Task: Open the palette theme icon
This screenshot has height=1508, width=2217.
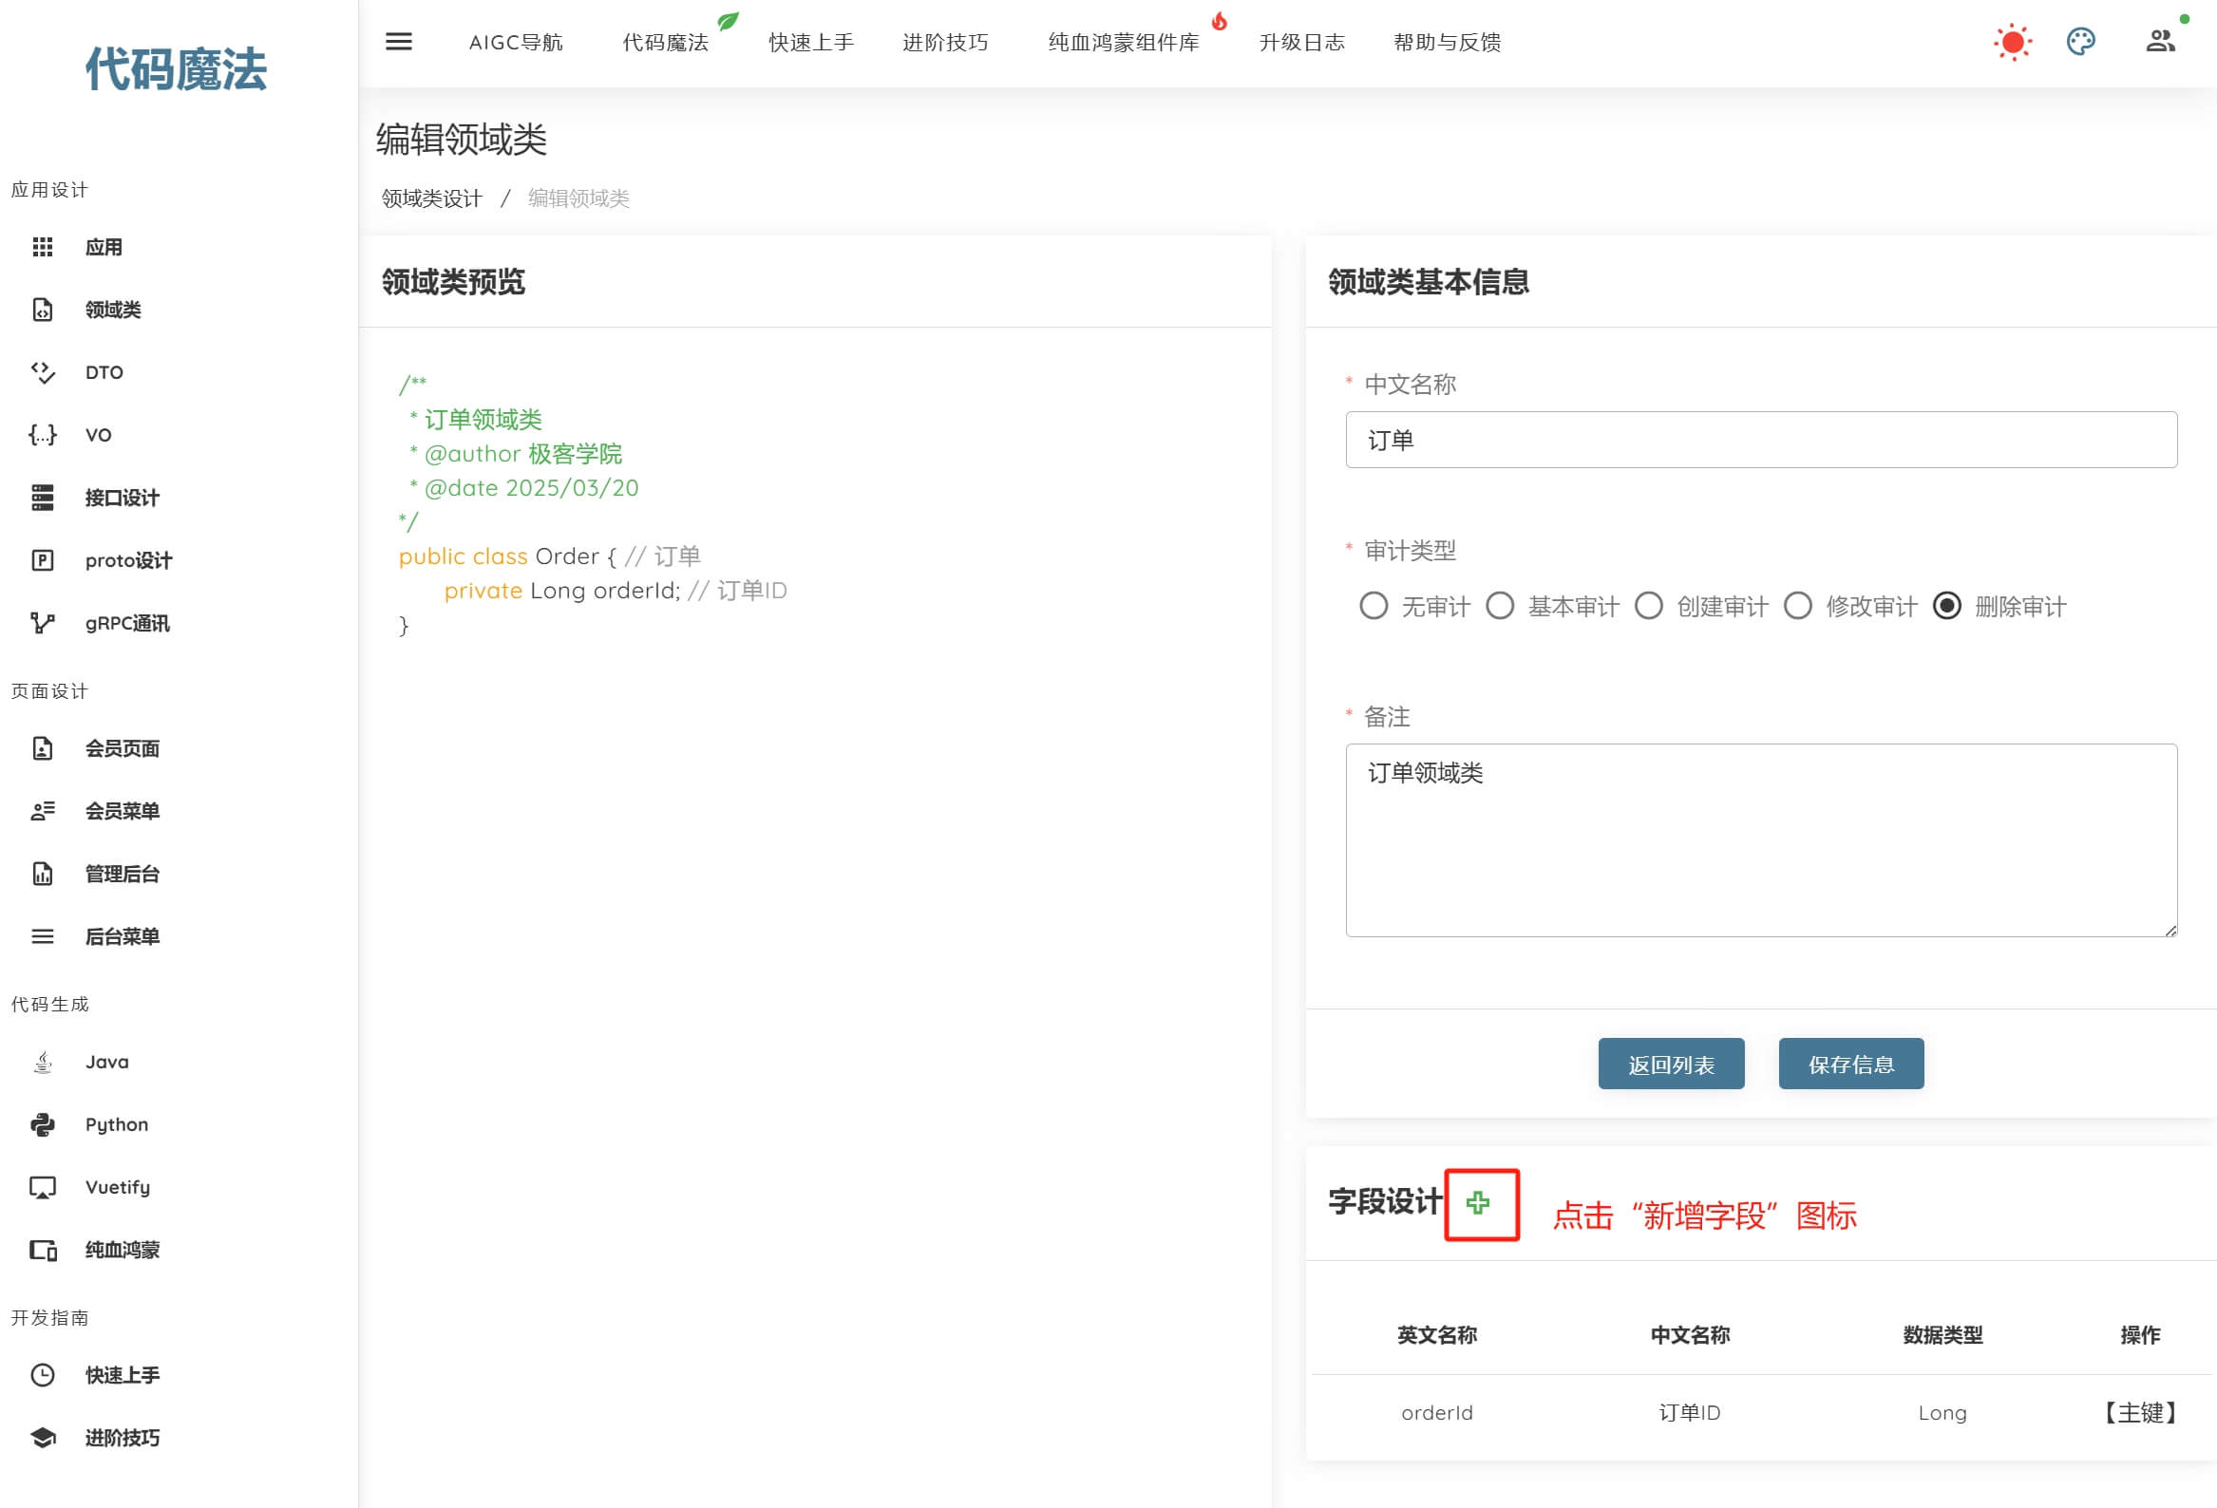Action: click(2079, 42)
